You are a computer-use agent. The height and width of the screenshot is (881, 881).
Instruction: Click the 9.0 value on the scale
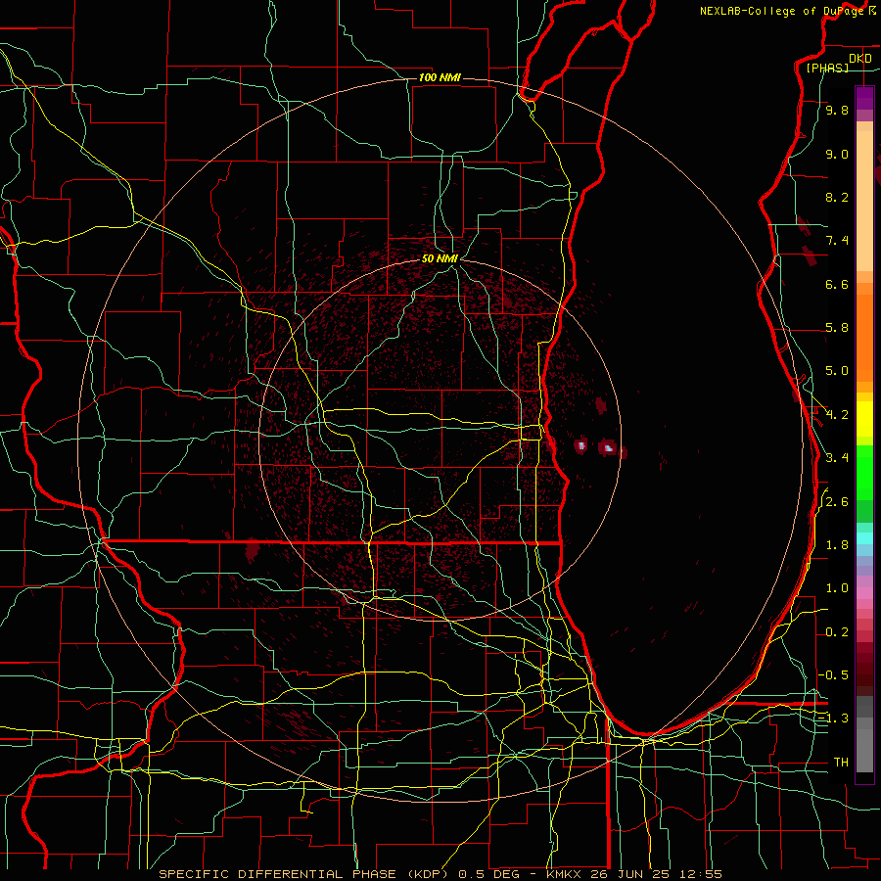(x=837, y=154)
